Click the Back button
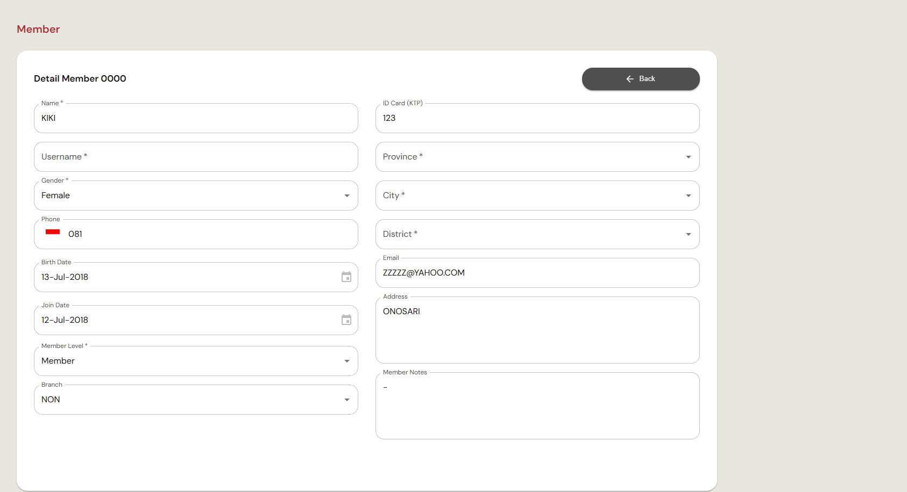The width and height of the screenshot is (907, 492). pyautogui.click(x=641, y=79)
